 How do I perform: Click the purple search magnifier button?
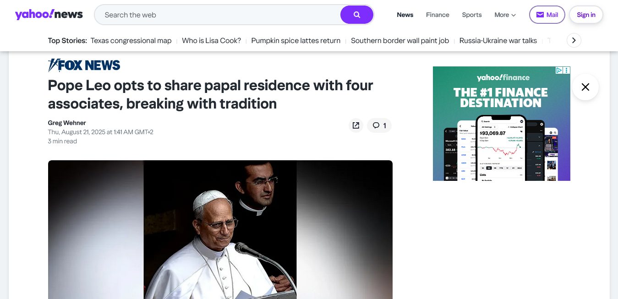click(356, 15)
